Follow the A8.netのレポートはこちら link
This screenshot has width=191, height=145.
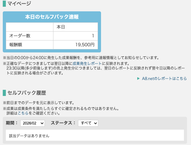(x=164, y=78)
